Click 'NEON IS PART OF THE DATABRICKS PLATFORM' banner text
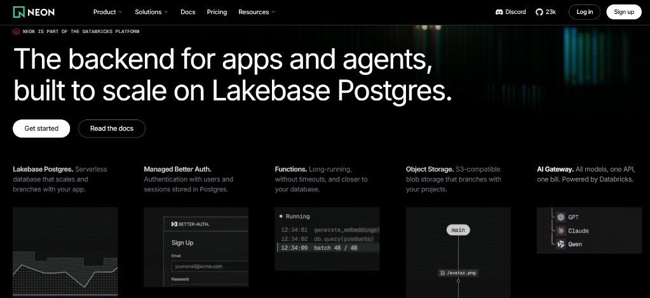This screenshot has width=650, height=298. click(81, 32)
